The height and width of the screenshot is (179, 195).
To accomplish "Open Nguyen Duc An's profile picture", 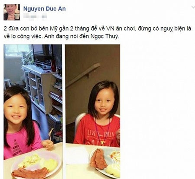I will tap(12, 12).
